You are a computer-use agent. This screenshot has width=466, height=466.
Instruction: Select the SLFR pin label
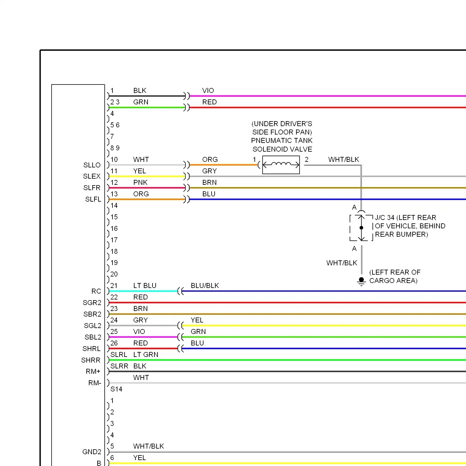pyautogui.click(x=92, y=188)
